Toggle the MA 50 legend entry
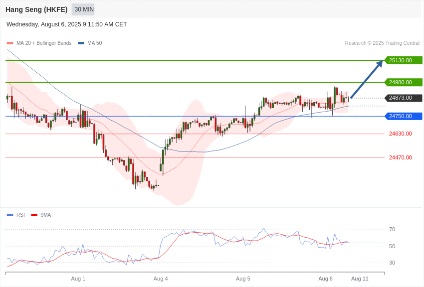This screenshot has width=424, height=287. 90,43
